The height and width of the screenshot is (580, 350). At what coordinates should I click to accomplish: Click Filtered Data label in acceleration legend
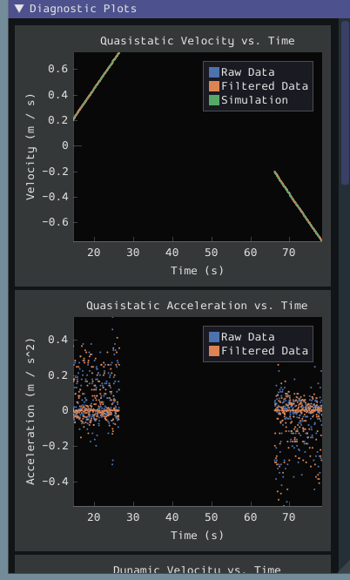[265, 351]
